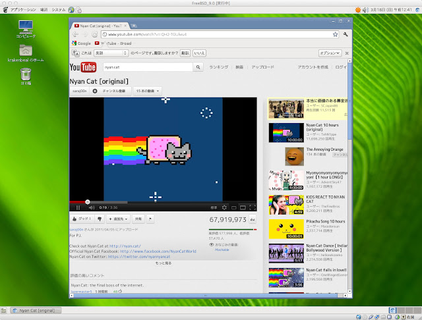Pause the video playback
This screenshot has width=422, height=320.
(78, 207)
